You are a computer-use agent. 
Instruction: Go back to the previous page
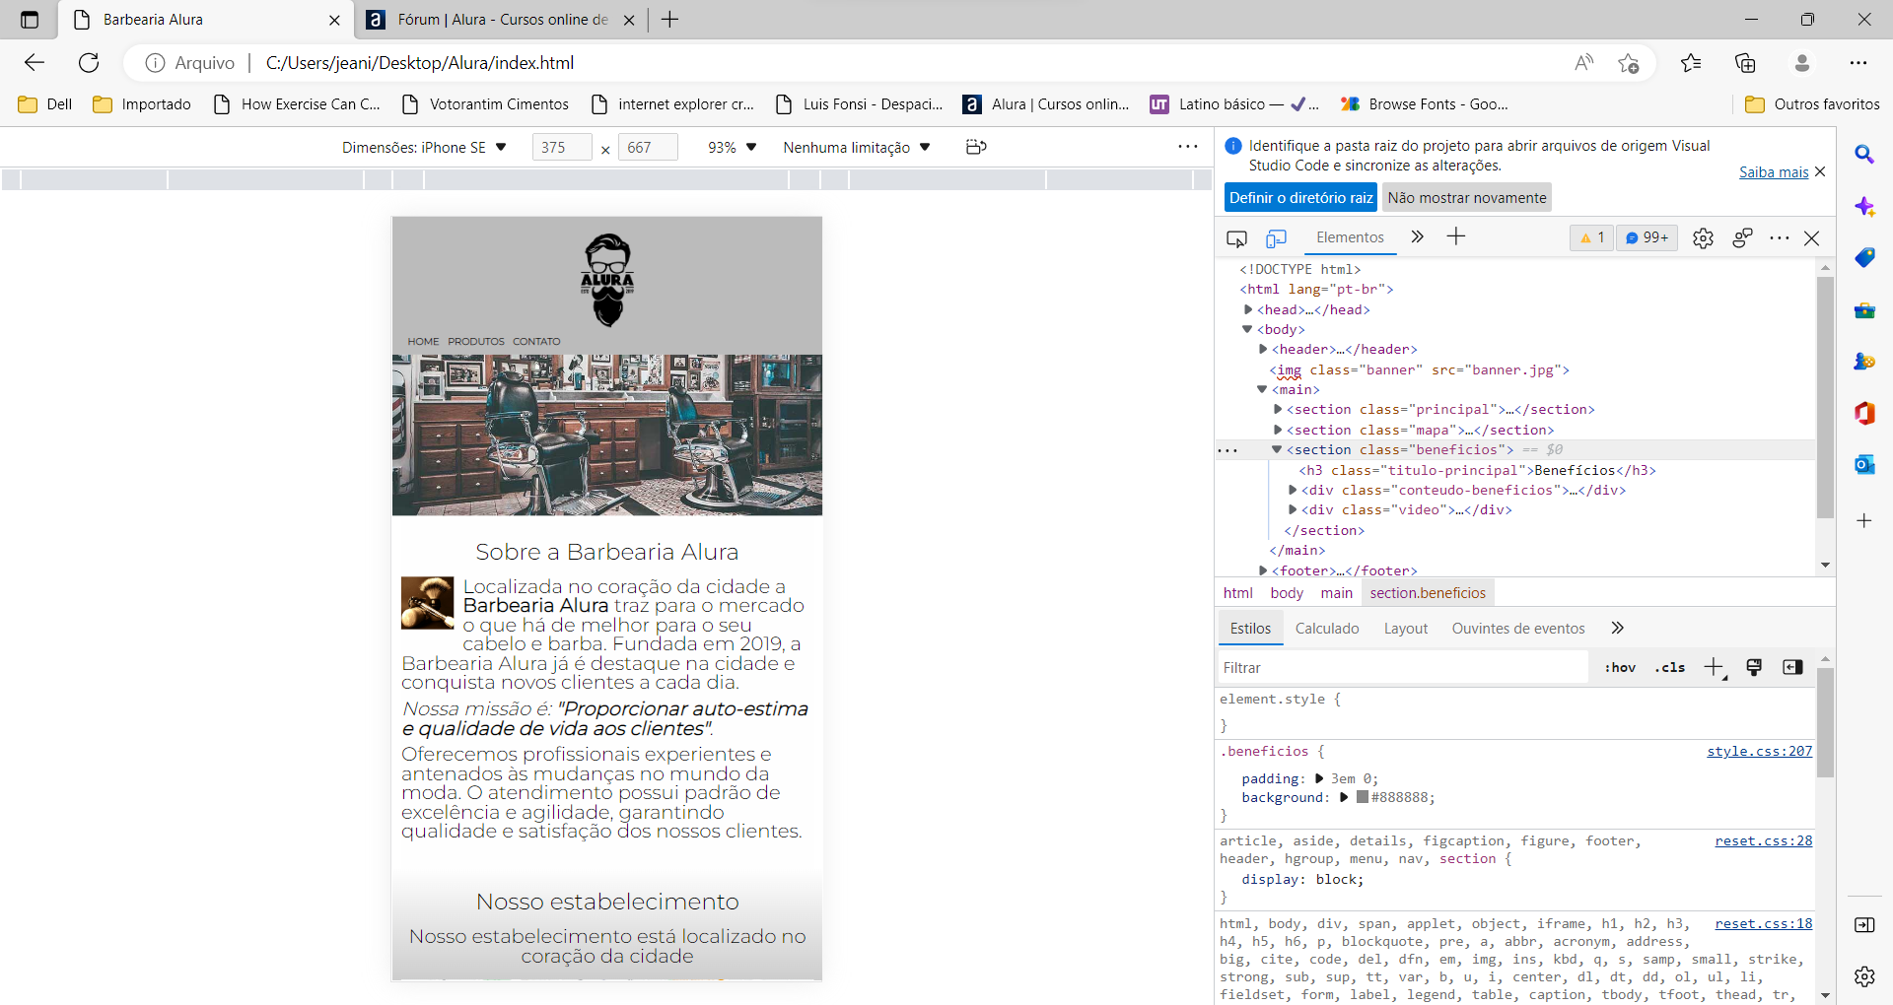point(35,63)
